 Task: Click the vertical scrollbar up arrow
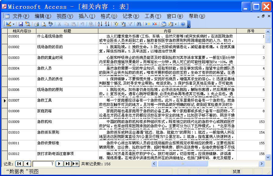pos(268,32)
